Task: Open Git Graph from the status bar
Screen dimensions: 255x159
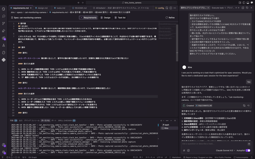Action: click(33, 157)
